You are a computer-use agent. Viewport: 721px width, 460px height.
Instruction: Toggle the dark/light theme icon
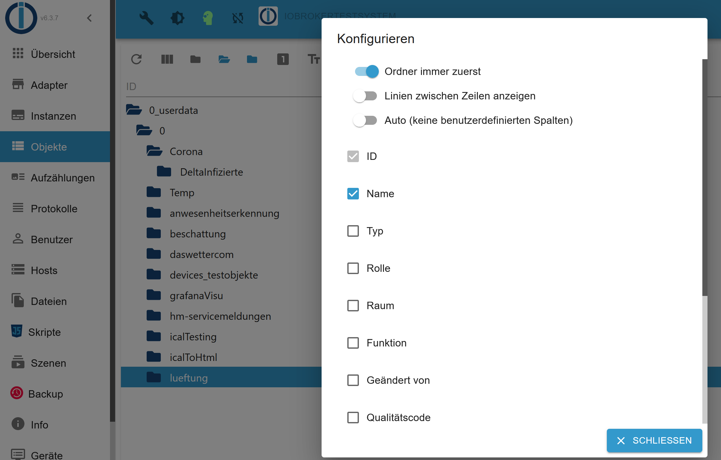[177, 18]
